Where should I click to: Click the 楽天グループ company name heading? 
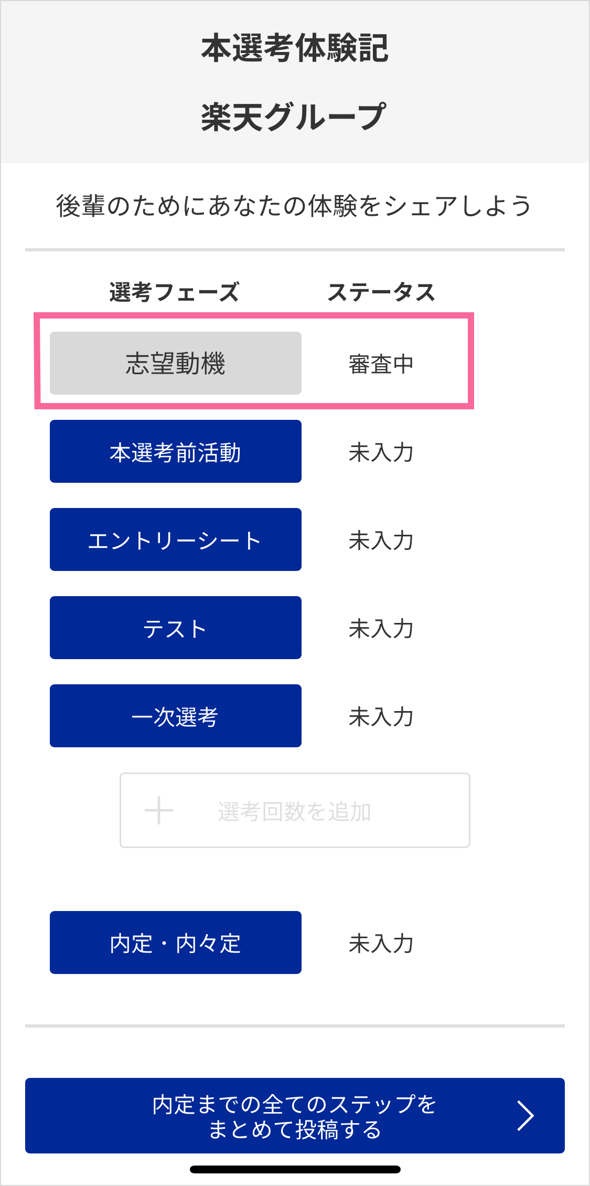click(294, 117)
